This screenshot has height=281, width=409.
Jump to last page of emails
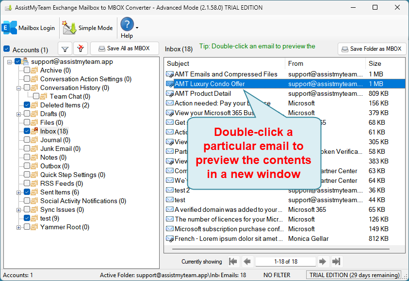(x=336, y=262)
